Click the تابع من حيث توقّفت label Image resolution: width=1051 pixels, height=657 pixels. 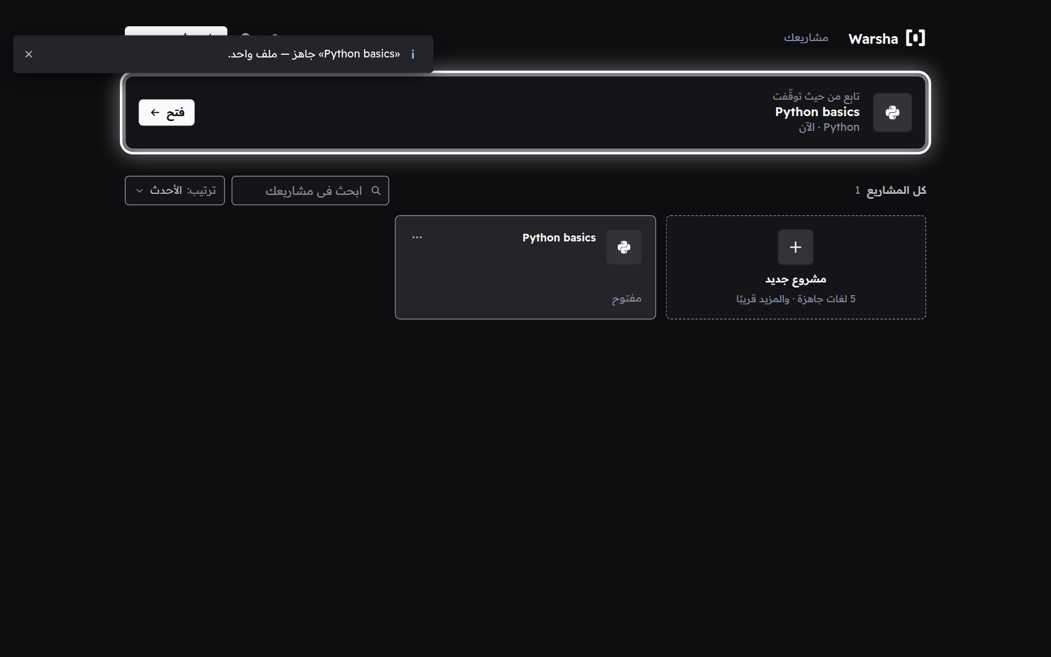coord(816,96)
